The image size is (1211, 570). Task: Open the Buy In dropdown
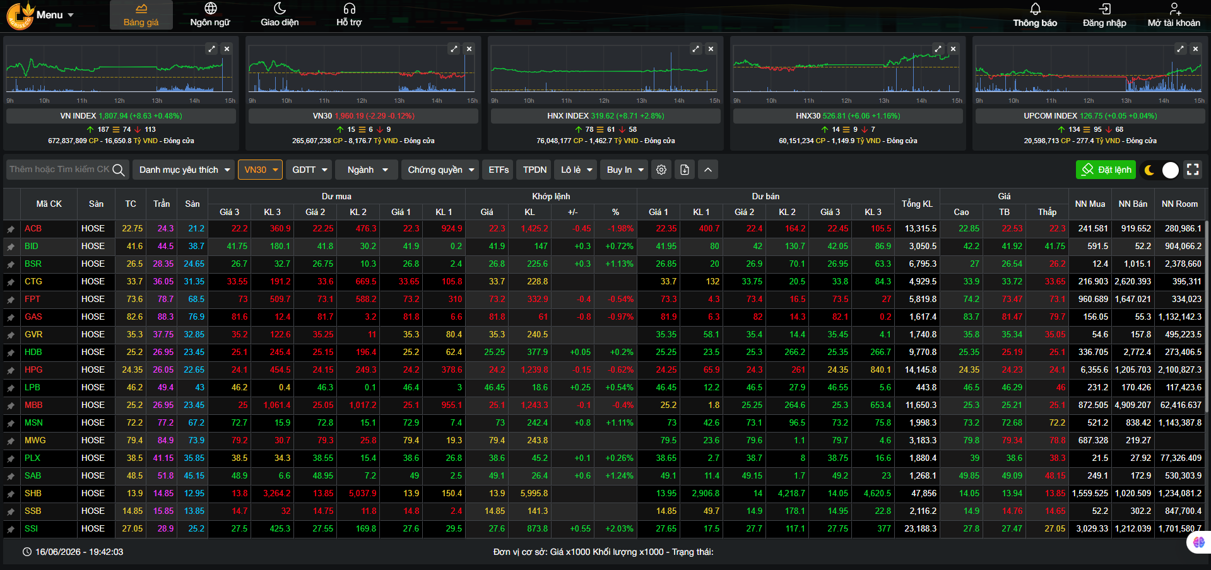[624, 170]
